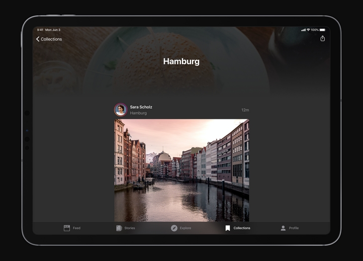Viewport: 363px width, 261px height.
Task: Open Sara Scholz's profile avatar
Action: click(120, 110)
